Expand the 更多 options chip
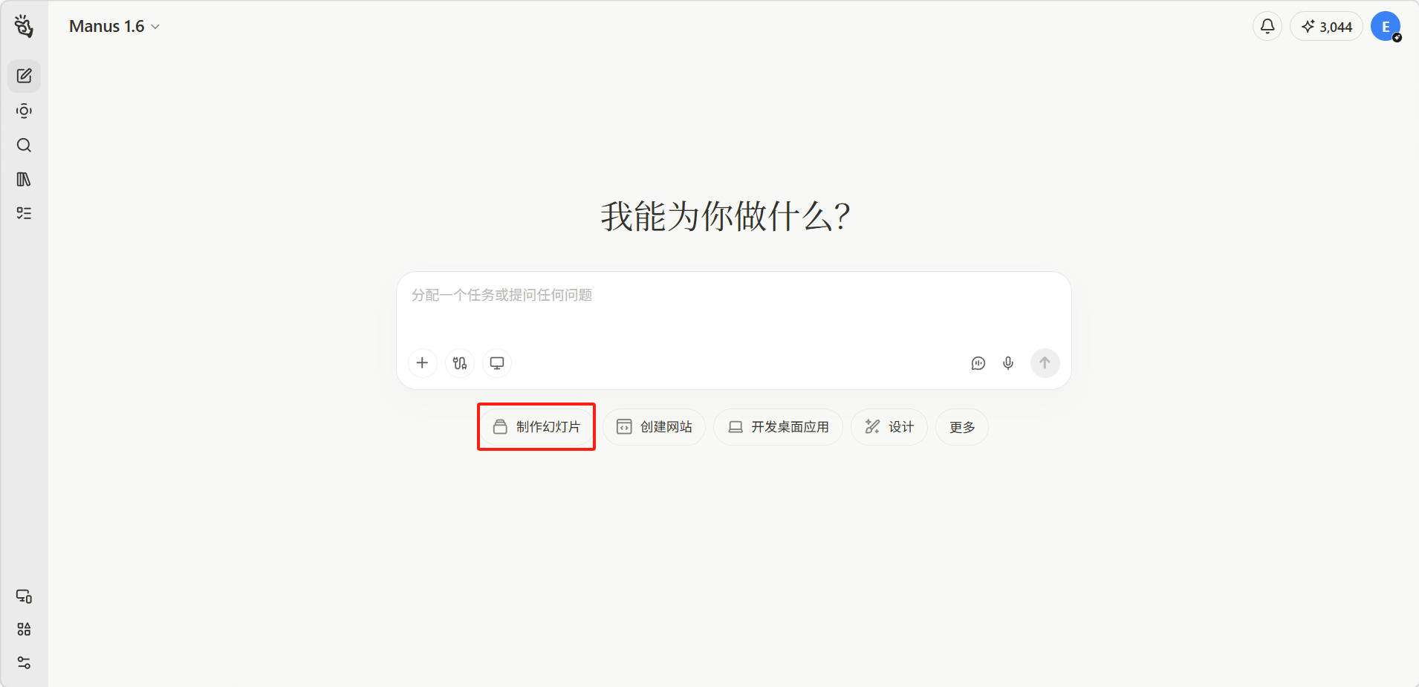 pos(962,427)
